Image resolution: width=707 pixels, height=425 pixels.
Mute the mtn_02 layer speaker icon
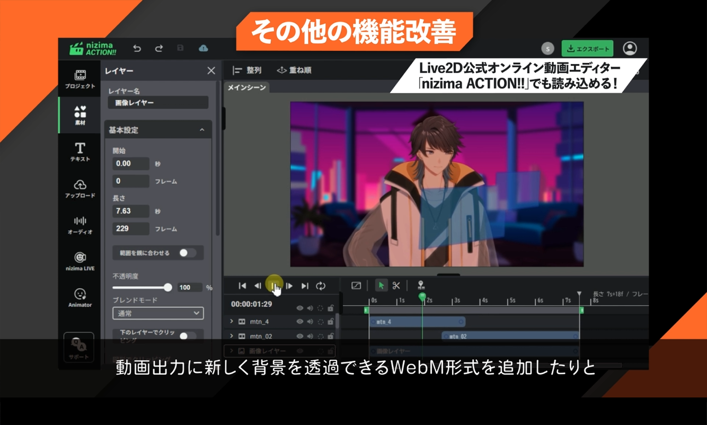[310, 336]
